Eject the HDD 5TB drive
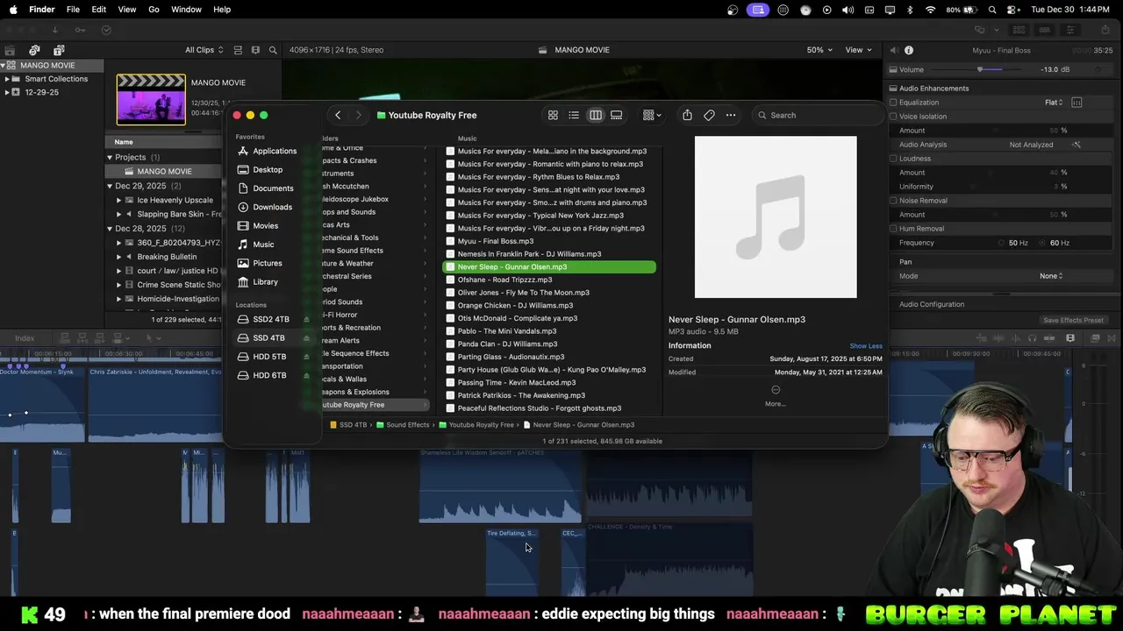Viewport: 1123px width, 631px height. pyautogui.click(x=306, y=357)
